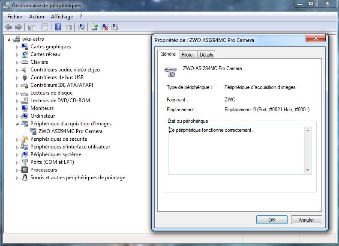Close the ZWO Properties dialog
The image size is (339, 246).
316,38
